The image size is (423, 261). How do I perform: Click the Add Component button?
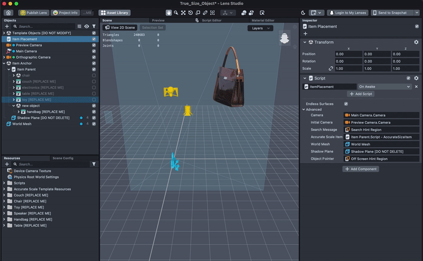point(360,169)
